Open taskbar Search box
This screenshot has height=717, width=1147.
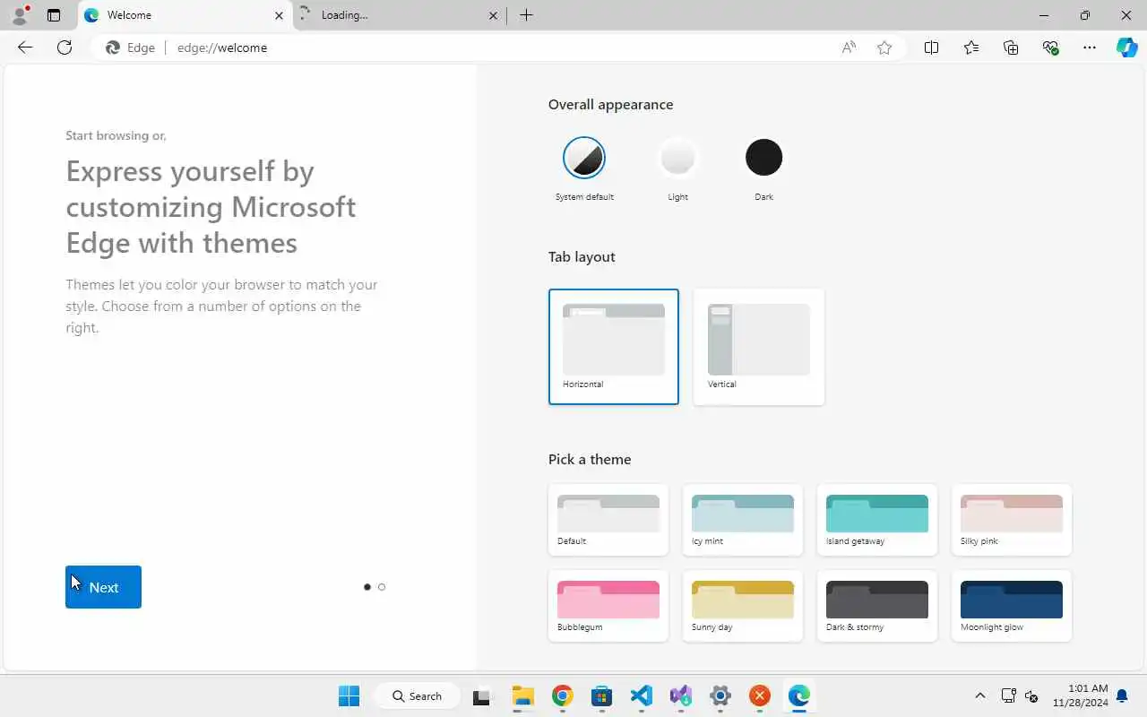point(418,695)
